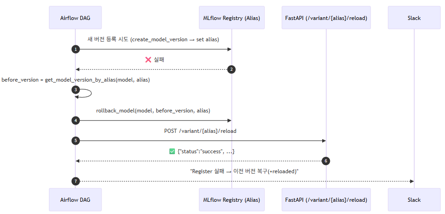The image size is (445, 214).
Task: Click the sequence number 2 marker
Action: click(x=231, y=69)
